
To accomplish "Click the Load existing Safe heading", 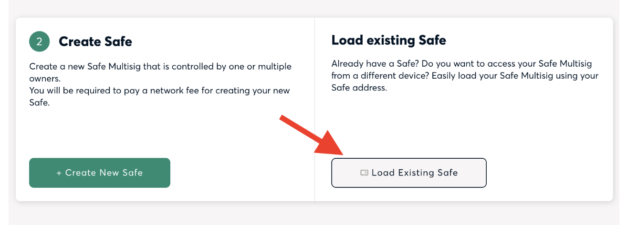I will pyautogui.click(x=389, y=41).
